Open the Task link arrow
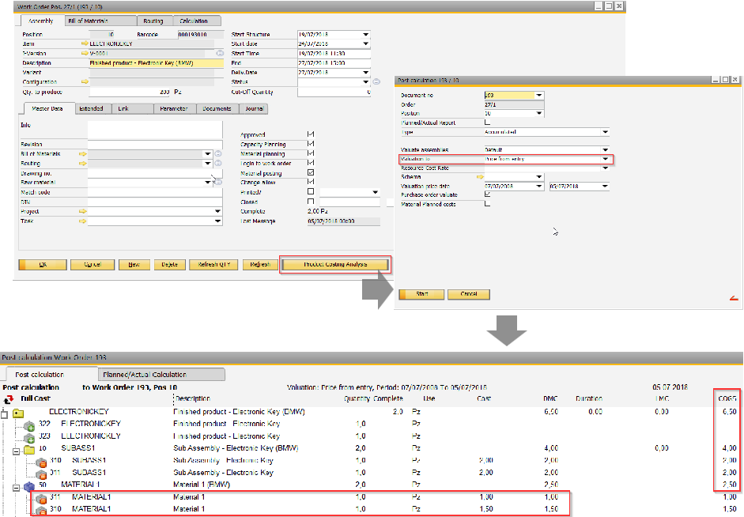This screenshot has width=744, height=517. click(82, 221)
